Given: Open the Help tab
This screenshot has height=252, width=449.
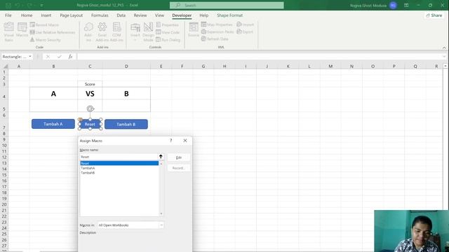Looking at the screenshot, I should 204,15.
